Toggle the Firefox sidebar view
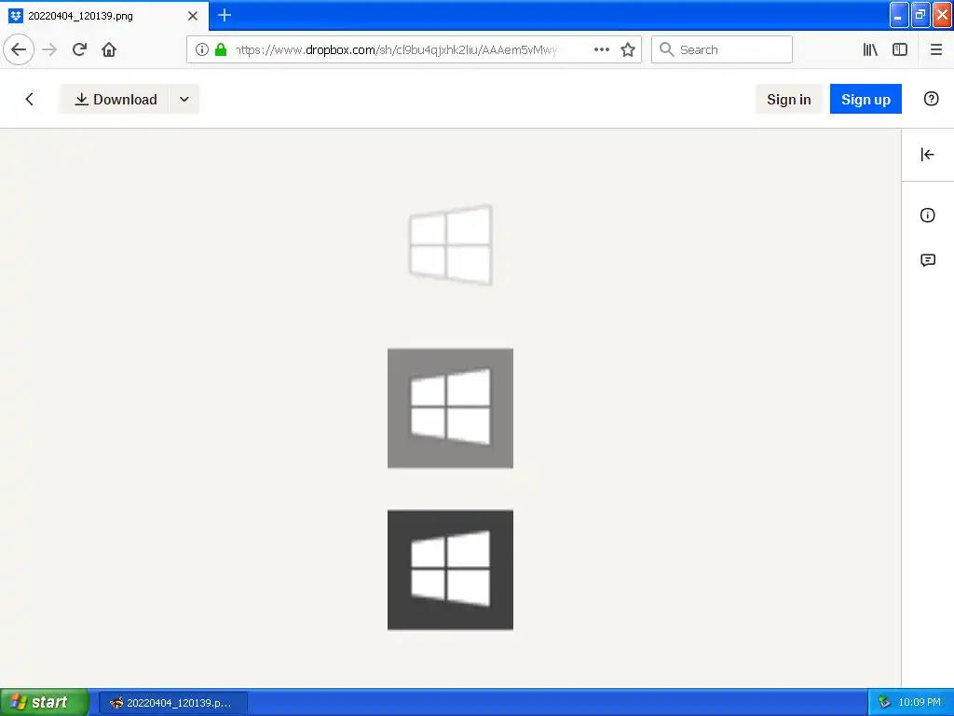 pos(900,49)
